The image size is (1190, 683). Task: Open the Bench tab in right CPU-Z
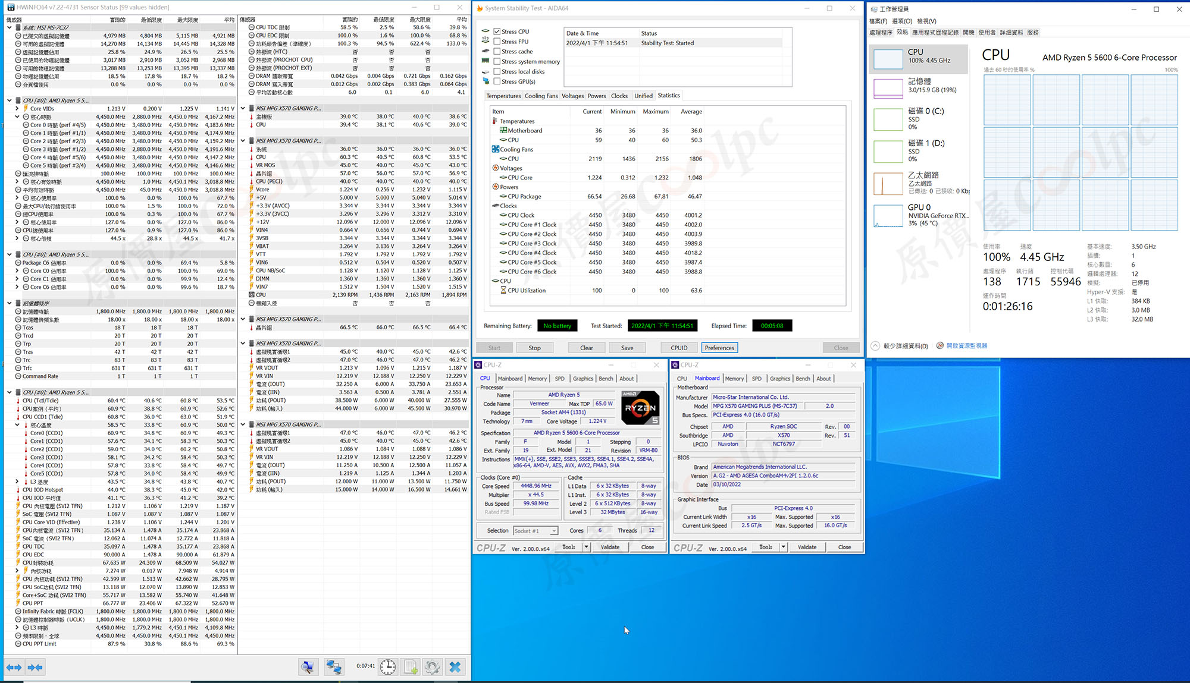tap(803, 379)
